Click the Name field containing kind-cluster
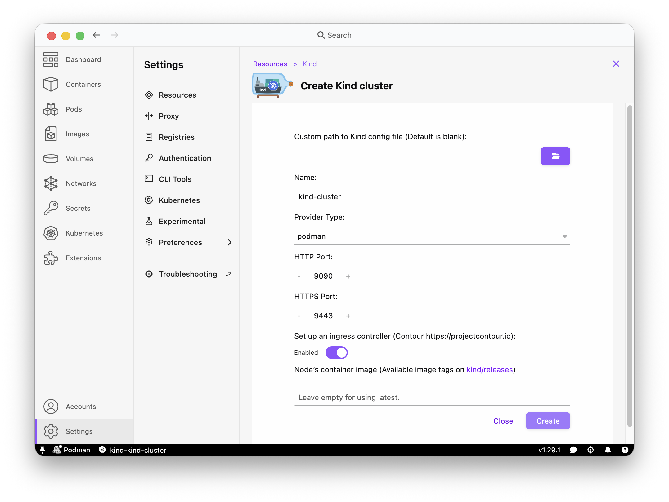This screenshot has width=669, height=502. click(x=432, y=197)
